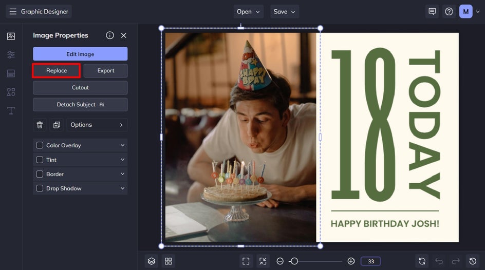
Task: Select the Text tool in sidebar
Action: click(11, 111)
